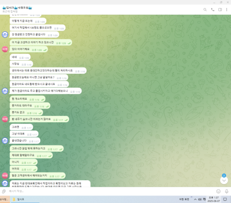
Task: Click read checkmarks on '아니지' message
Action: [35, 163]
